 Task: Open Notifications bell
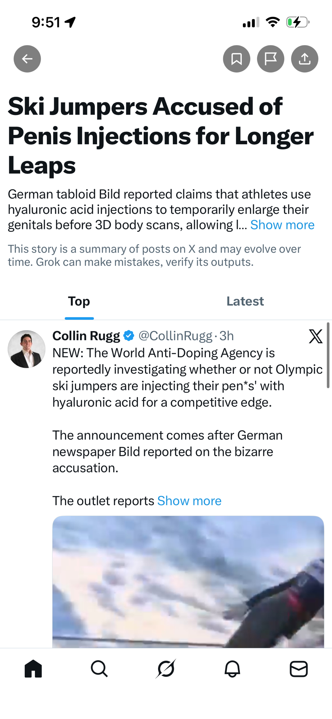point(232,669)
